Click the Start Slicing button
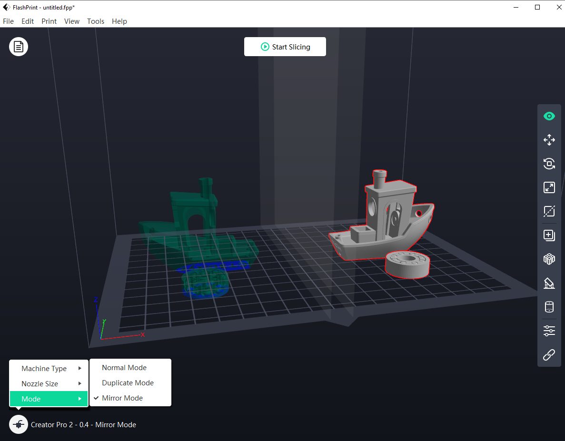The height and width of the screenshot is (441, 565). point(285,47)
